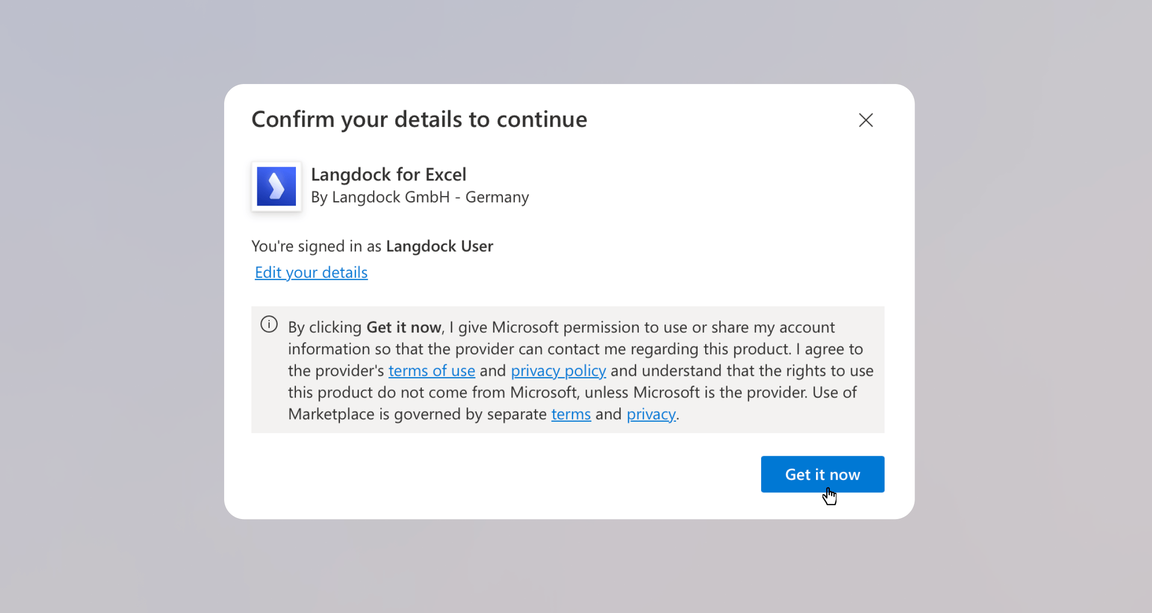Click the Langdock User name text
Image resolution: width=1152 pixels, height=613 pixels.
point(439,246)
